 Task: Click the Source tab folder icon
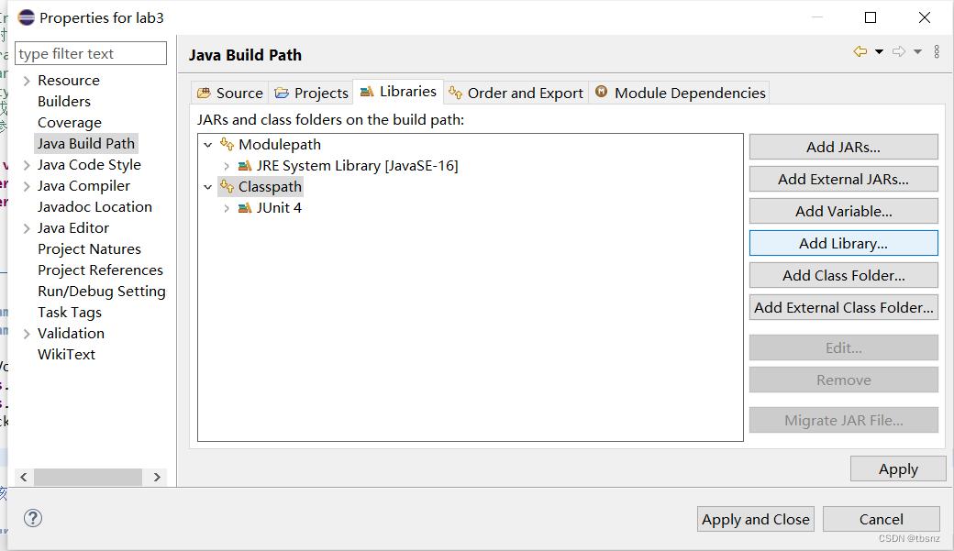pos(204,93)
